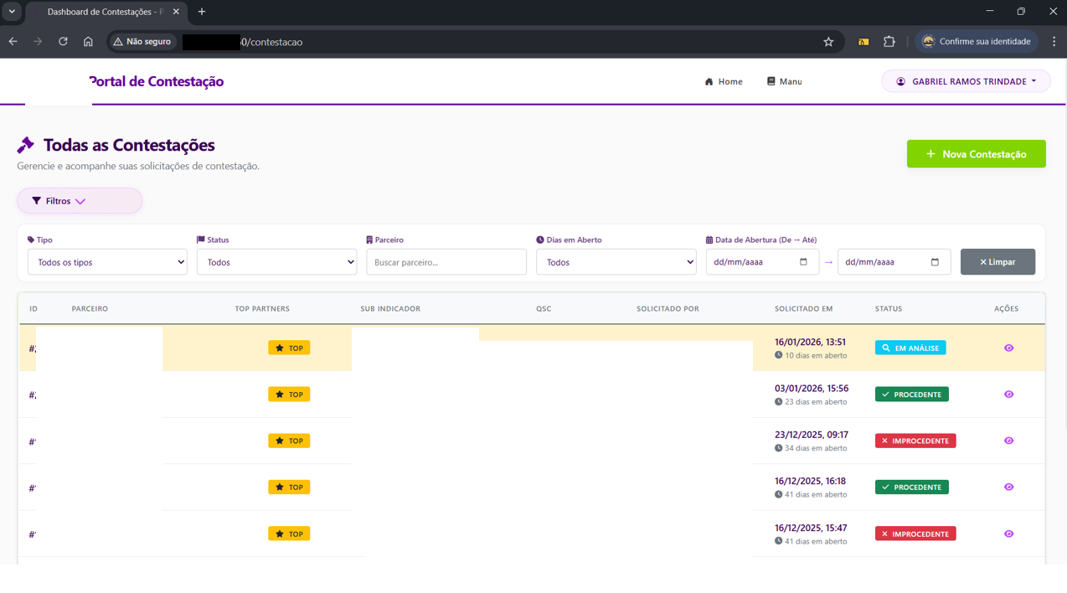Click the Limpar button to clear filters
1067x593 pixels.
pyautogui.click(x=997, y=261)
